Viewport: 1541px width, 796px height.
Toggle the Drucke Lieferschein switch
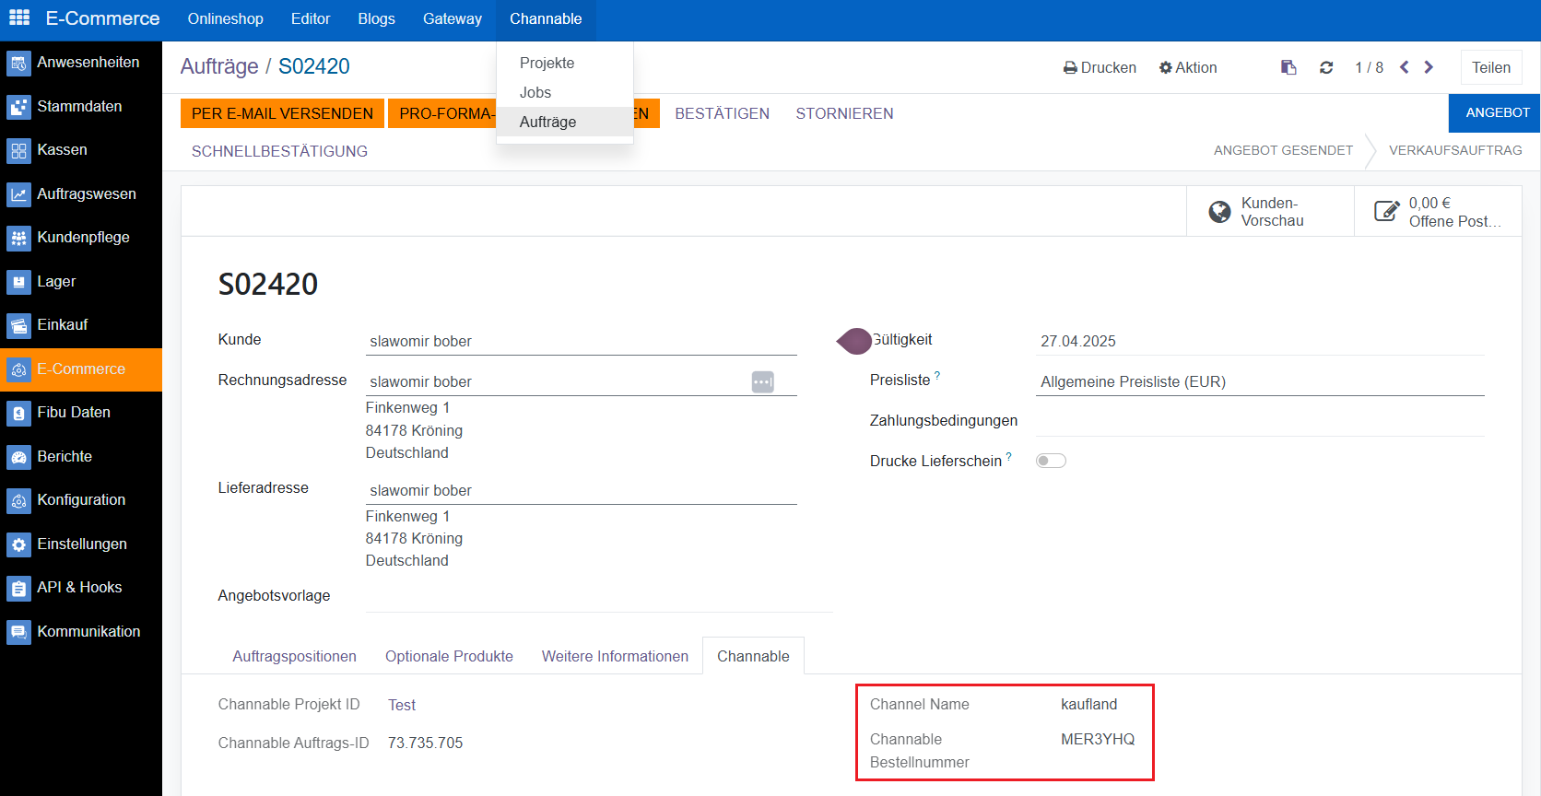(1051, 461)
